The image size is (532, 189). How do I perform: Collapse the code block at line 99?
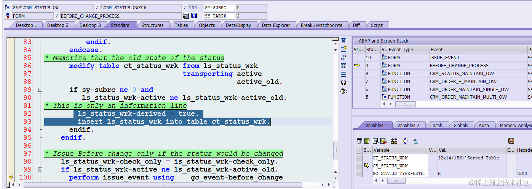(x=40, y=170)
